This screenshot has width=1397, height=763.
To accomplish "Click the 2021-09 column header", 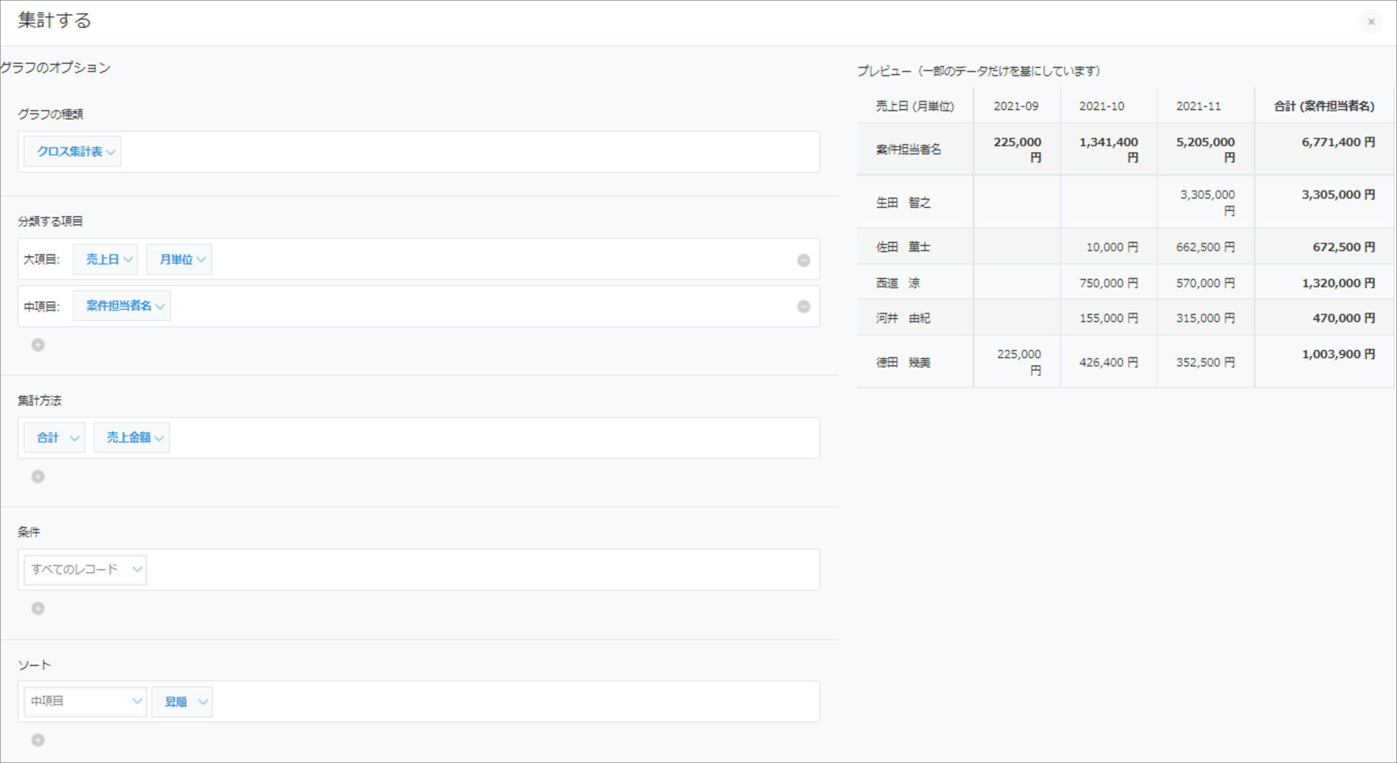I will pyautogui.click(x=1016, y=105).
